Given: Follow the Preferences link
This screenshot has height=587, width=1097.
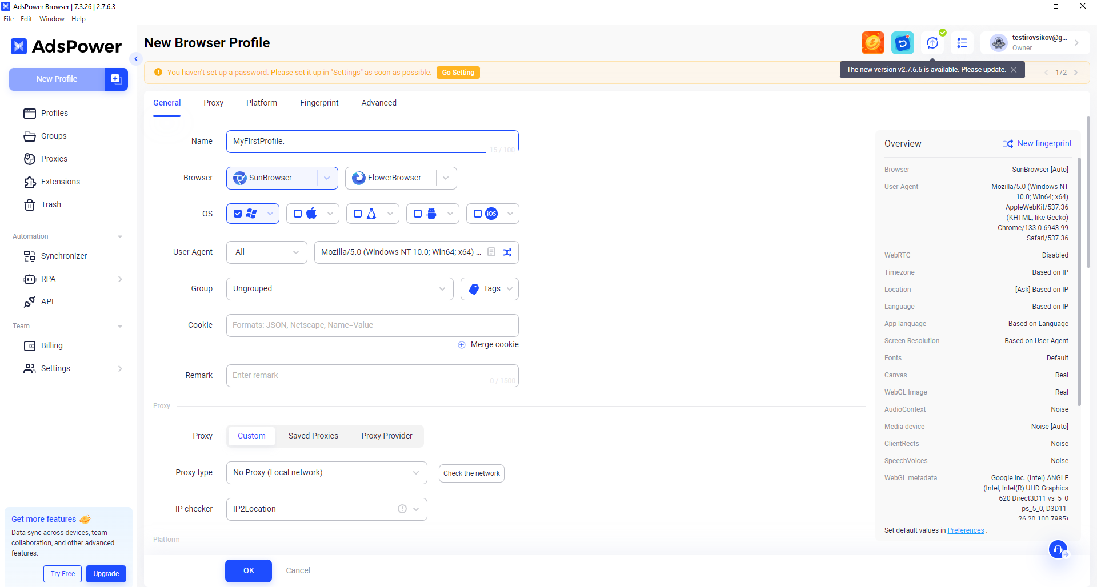Looking at the screenshot, I should coord(966,530).
